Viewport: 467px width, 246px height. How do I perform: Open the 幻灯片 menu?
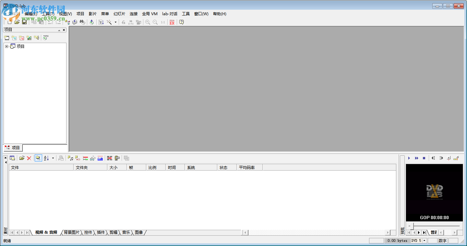click(x=119, y=14)
